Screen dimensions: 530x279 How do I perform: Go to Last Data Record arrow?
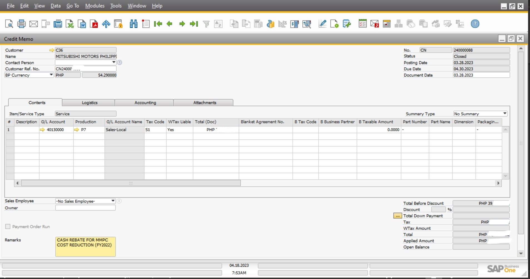click(x=194, y=24)
